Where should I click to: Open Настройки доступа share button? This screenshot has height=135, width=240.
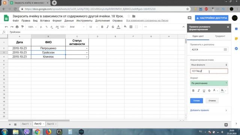click(x=211, y=18)
